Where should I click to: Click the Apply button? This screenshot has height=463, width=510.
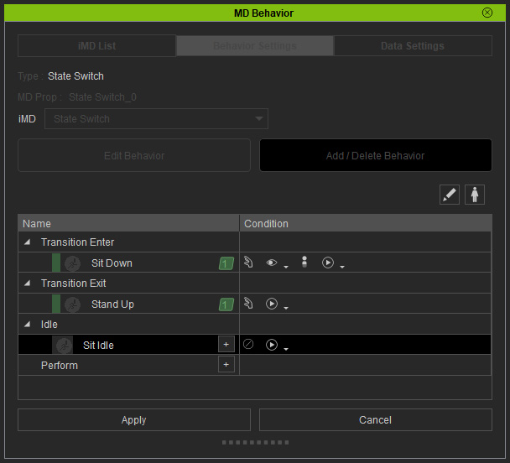[134, 419]
